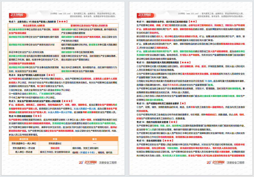Click 注册安全工程师 text in left page footer
The image size is (254, 177).
[108, 163]
